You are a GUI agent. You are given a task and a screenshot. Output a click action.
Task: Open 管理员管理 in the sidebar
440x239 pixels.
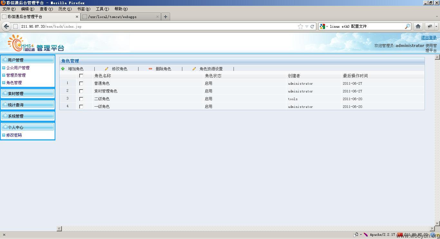click(16, 75)
